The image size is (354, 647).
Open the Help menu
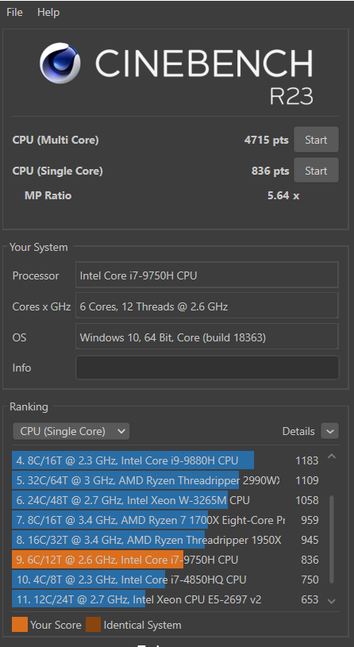click(48, 13)
